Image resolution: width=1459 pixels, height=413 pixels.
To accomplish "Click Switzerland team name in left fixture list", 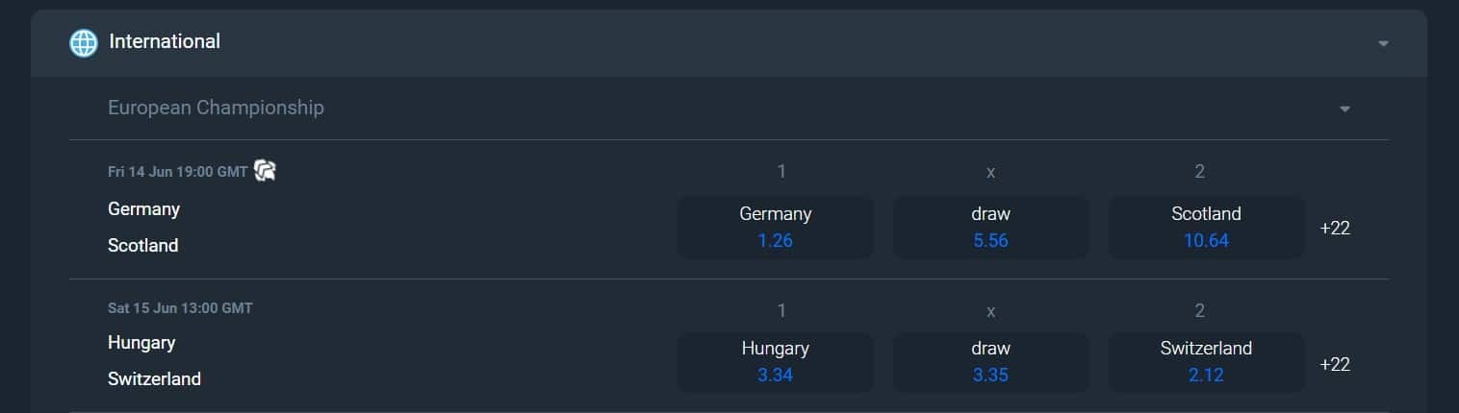I will point(154,378).
